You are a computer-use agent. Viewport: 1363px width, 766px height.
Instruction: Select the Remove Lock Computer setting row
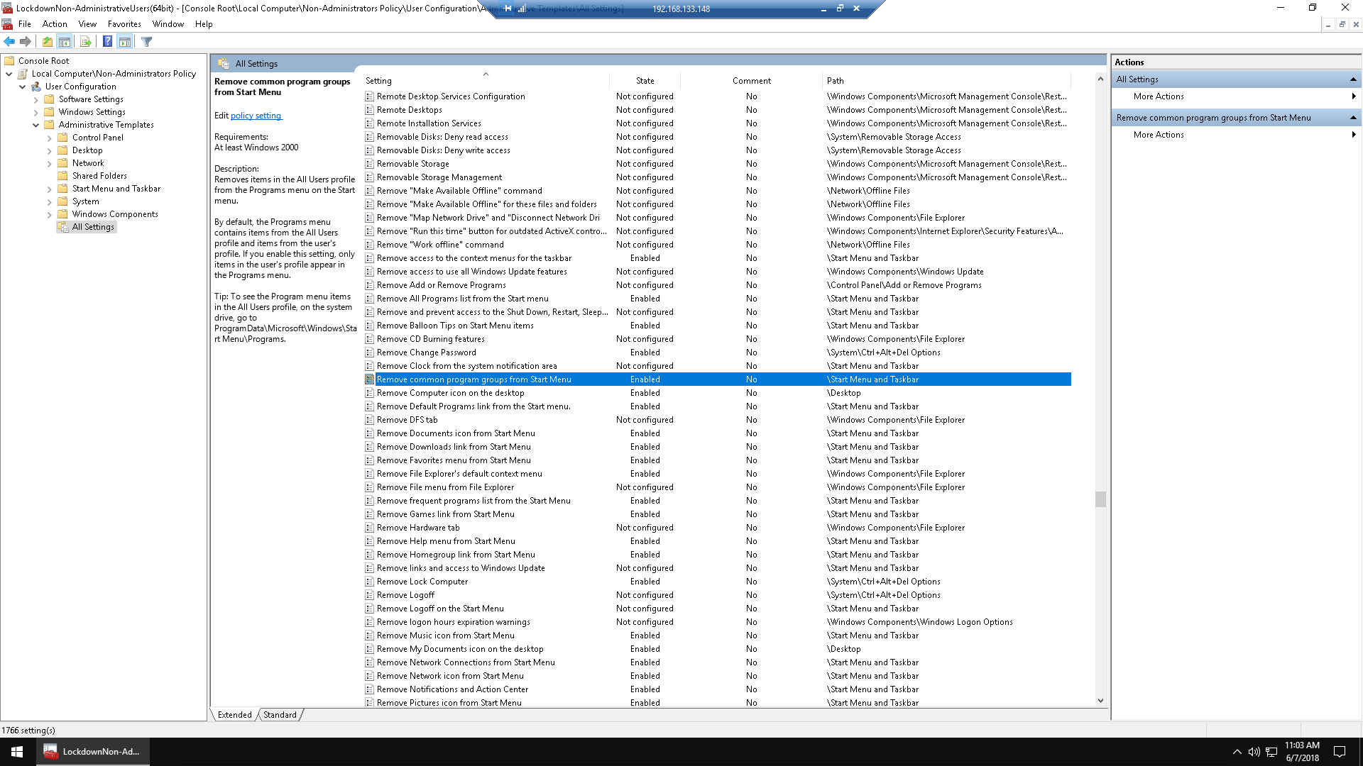tap(422, 582)
